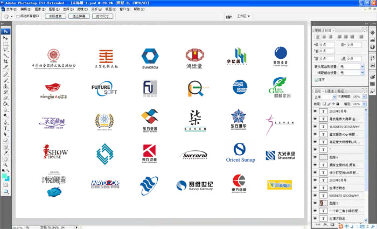The width and height of the screenshot is (377, 229).
Task: Click the foreground color swatch
Action: 4,176
